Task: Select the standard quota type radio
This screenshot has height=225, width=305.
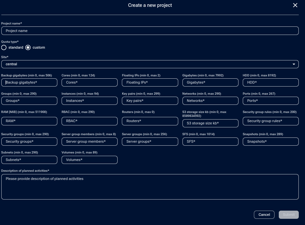Action: pyautogui.click(x=4, y=48)
